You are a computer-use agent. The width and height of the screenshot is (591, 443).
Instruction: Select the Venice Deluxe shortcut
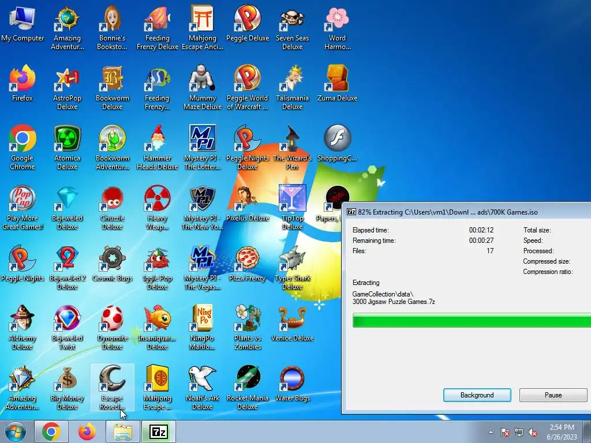292,324
